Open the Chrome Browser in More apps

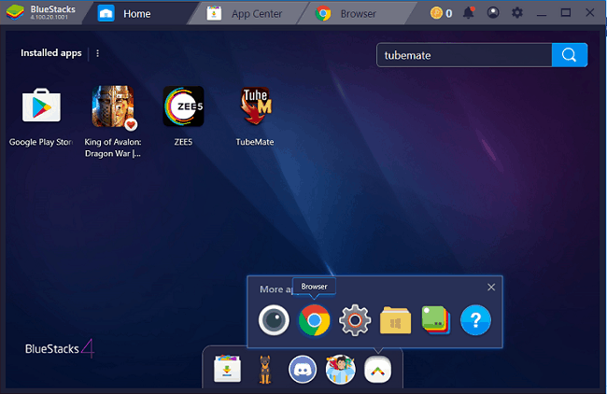315,320
